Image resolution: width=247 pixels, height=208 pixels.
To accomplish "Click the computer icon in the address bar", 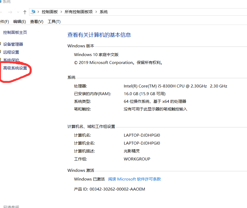I will point(33,12).
